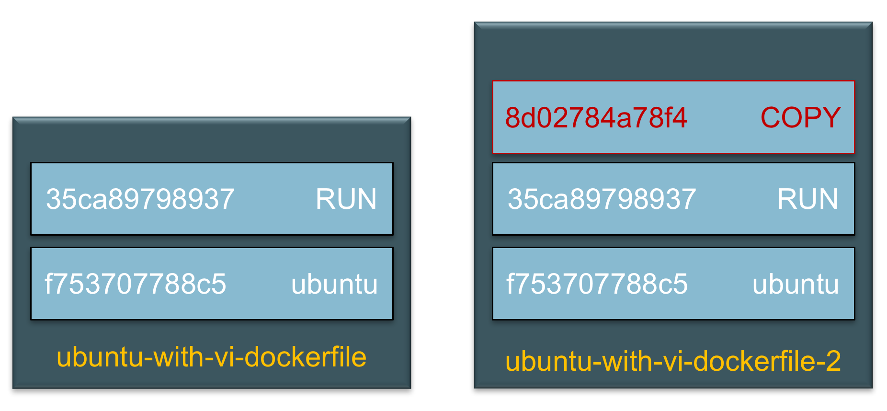Click the ubuntu-with-vi-dockerfile image name
Viewport: 887px width, 411px height.
click(x=211, y=357)
